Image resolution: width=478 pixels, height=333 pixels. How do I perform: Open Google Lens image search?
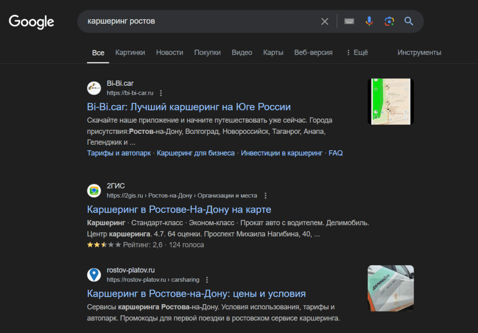[x=389, y=21]
